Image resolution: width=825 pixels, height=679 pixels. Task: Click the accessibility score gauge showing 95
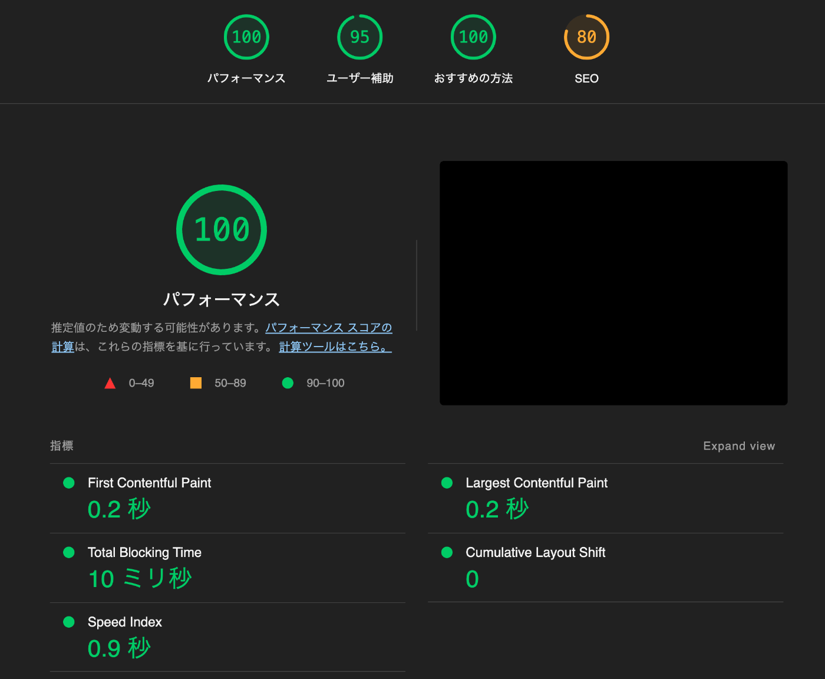click(359, 37)
